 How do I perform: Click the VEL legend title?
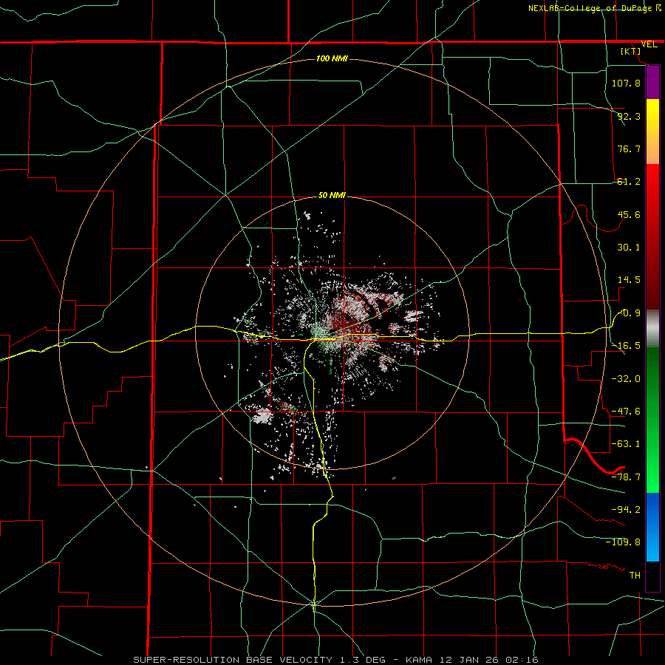(649, 44)
